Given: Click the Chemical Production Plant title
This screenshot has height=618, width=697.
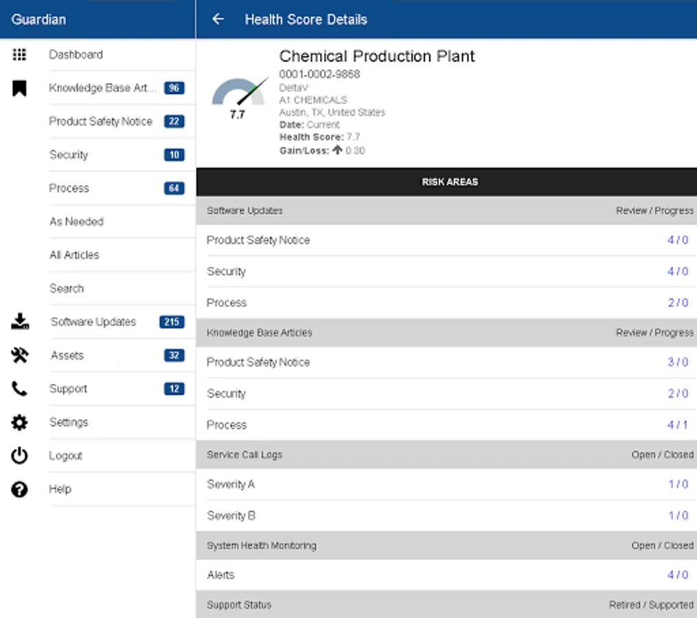Looking at the screenshot, I should pos(377,56).
